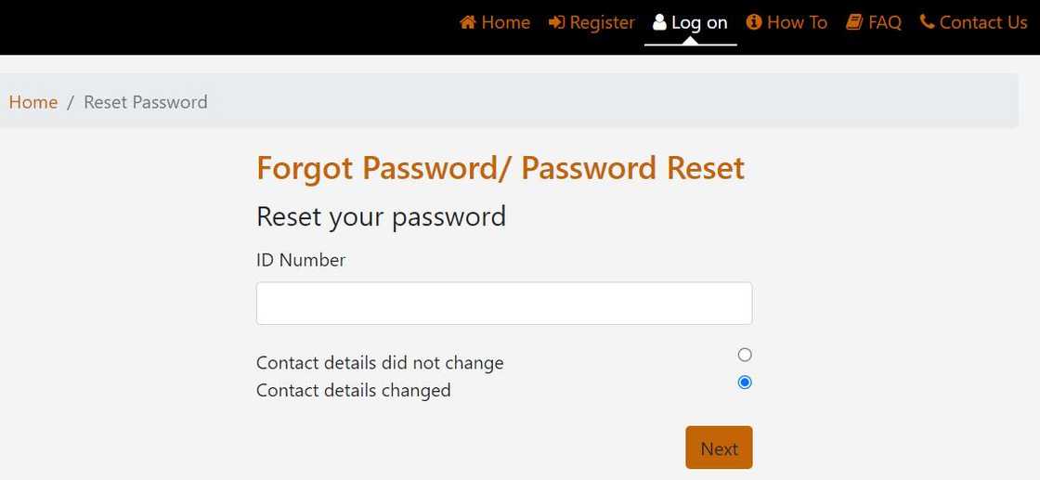Click the house icon in the top navigation
Viewport: 1040px width, 480px height.
(468, 22)
